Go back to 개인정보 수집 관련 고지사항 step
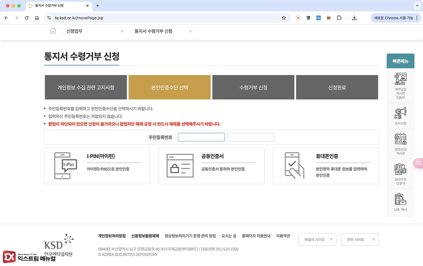 pyautogui.click(x=85, y=87)
